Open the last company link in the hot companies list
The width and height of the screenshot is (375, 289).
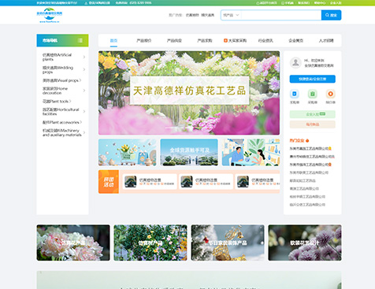(307, 205)
